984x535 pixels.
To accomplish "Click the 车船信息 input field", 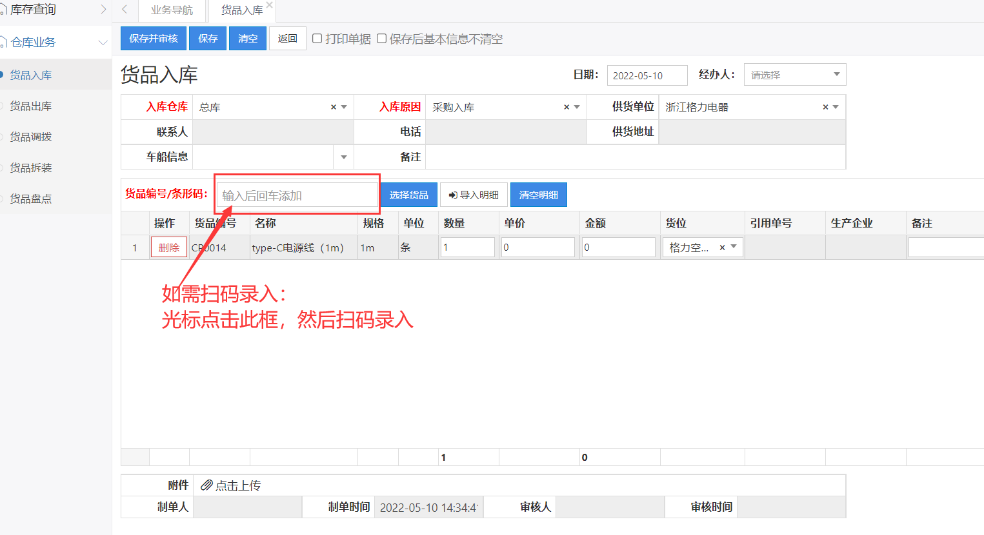I will (x=263, y=157).
